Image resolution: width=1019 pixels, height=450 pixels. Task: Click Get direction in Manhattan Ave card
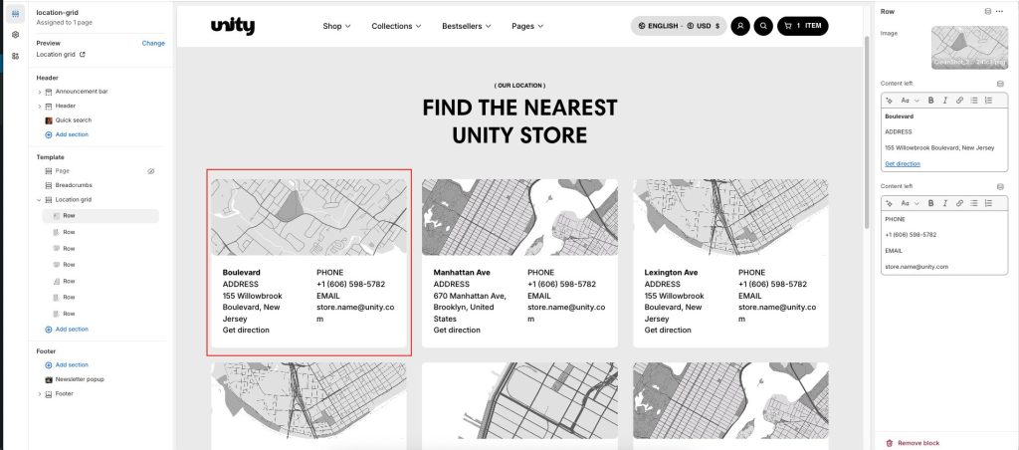(x=456, y=330)
